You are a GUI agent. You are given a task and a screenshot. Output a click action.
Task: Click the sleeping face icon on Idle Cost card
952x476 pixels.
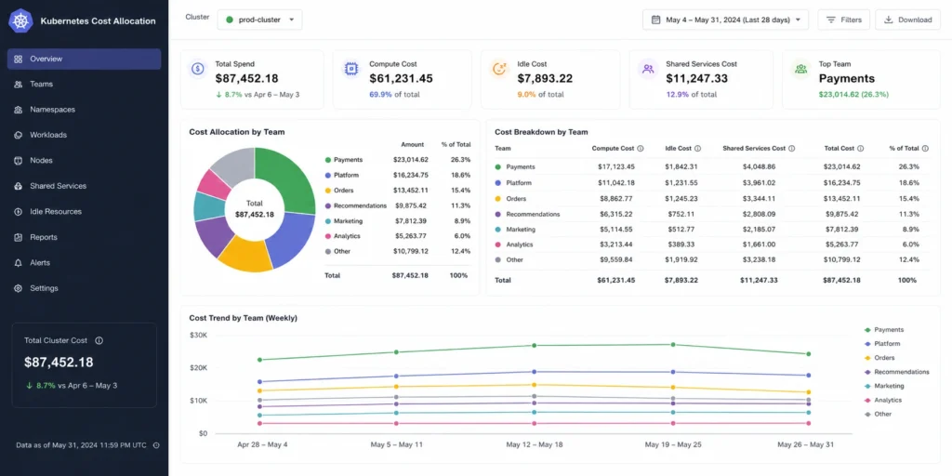(x=499, y=69)
